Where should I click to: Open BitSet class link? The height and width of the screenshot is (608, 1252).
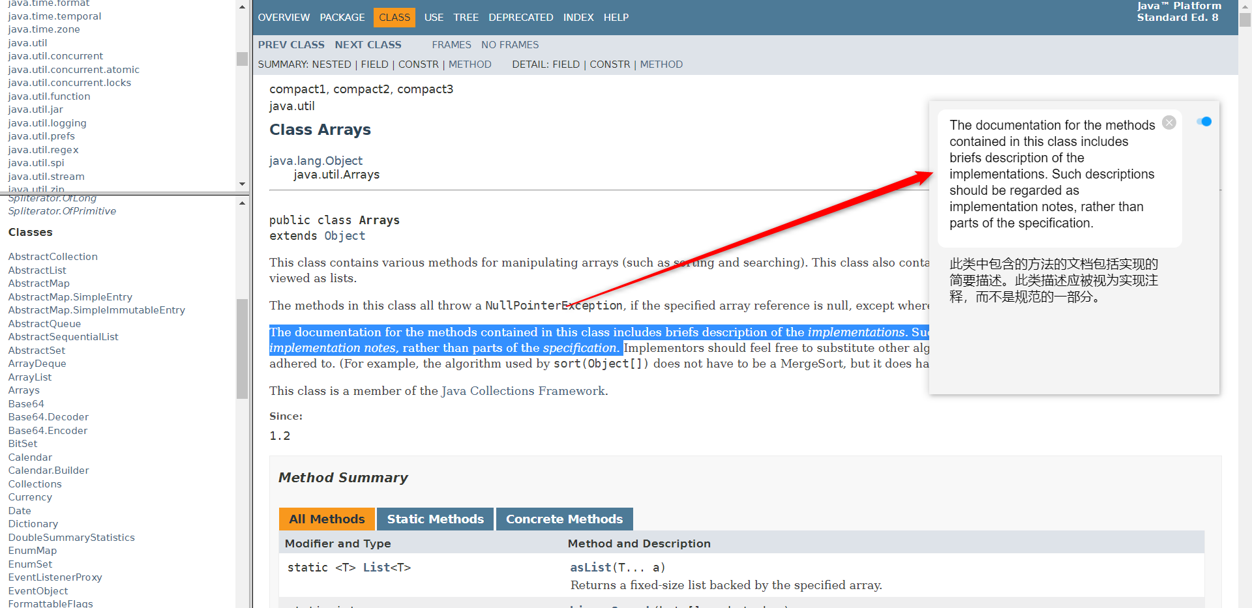[23, 444]
